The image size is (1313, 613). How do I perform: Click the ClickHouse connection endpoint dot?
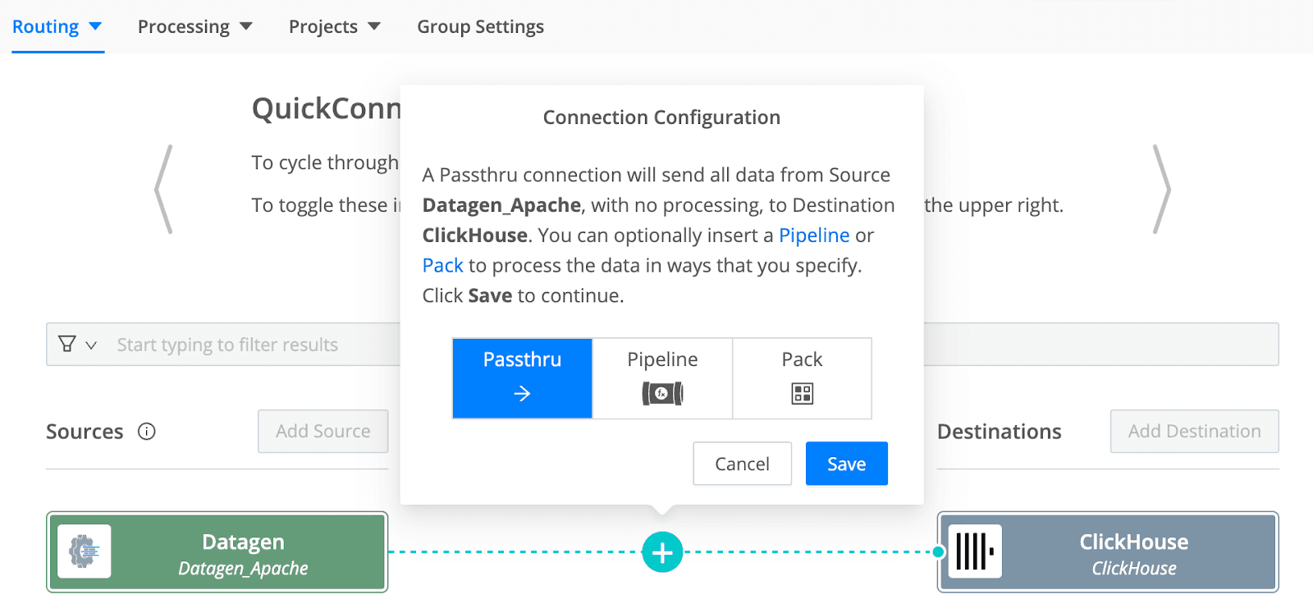(x=939, y=552)
